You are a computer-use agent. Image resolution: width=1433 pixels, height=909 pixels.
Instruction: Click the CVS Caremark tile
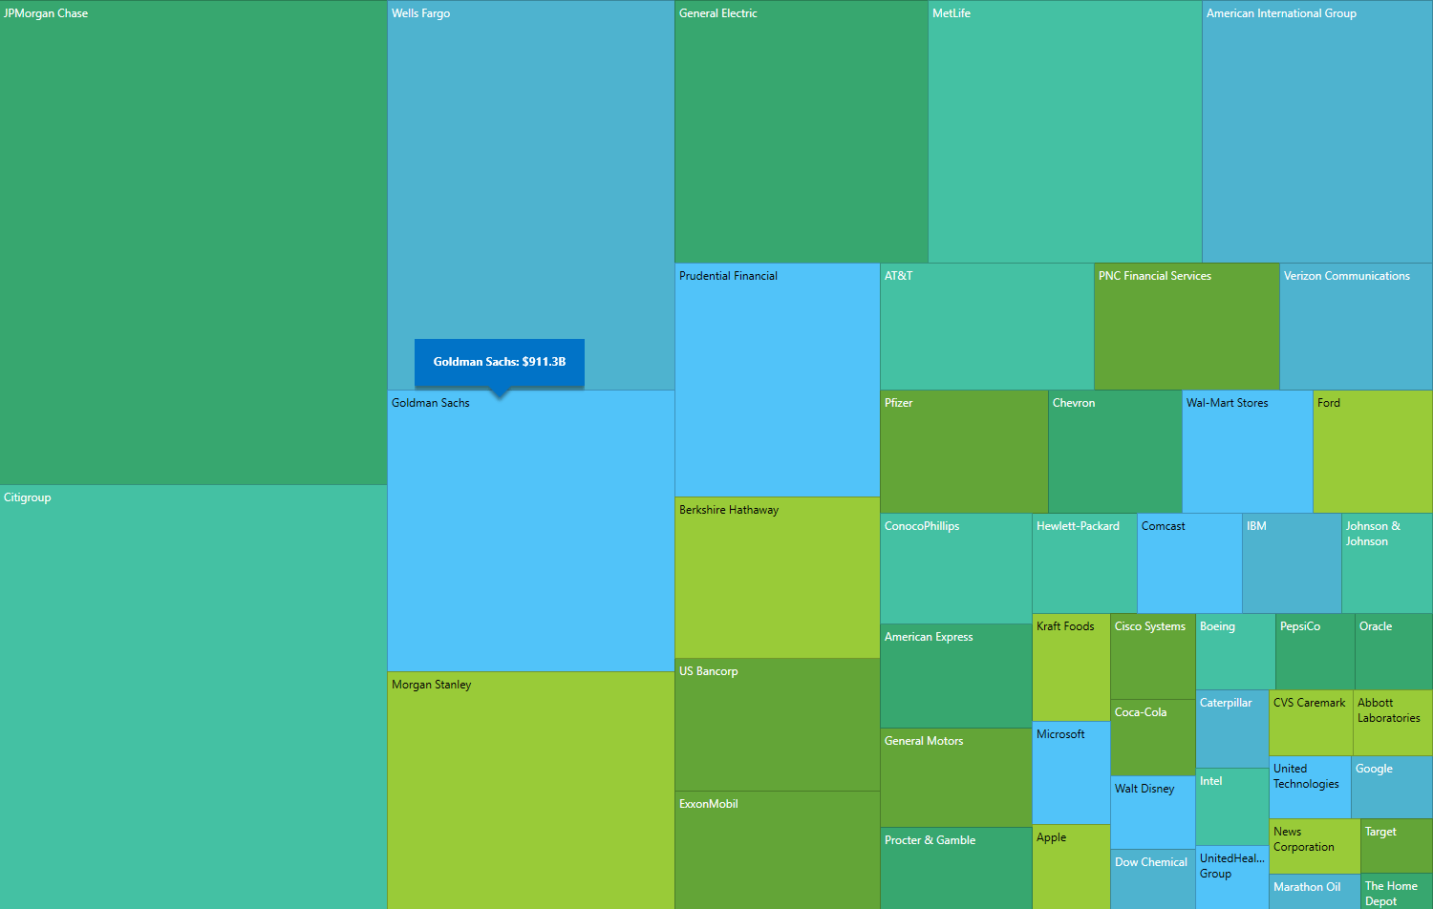[x=1311, y=723]
